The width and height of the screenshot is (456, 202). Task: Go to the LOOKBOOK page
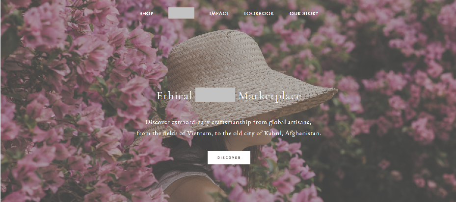tap(259, 13)
